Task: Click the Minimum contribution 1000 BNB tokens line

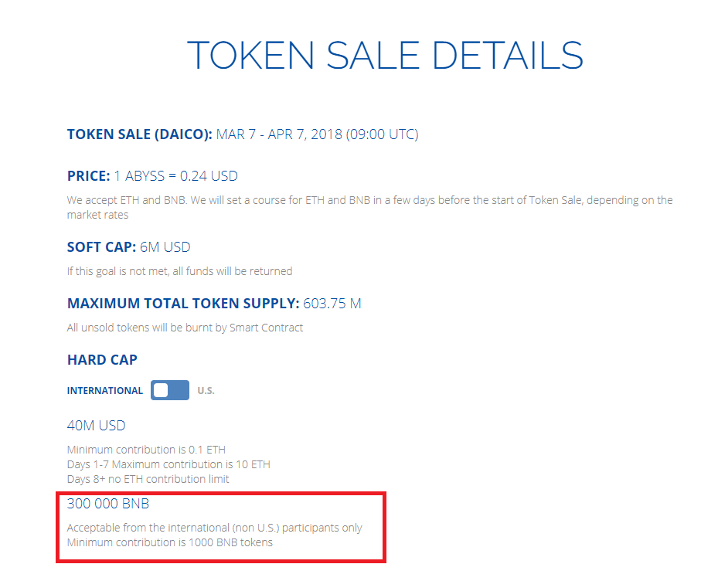Action: (170, 542)
